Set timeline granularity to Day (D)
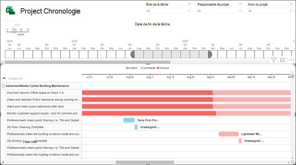 (28, 30)
